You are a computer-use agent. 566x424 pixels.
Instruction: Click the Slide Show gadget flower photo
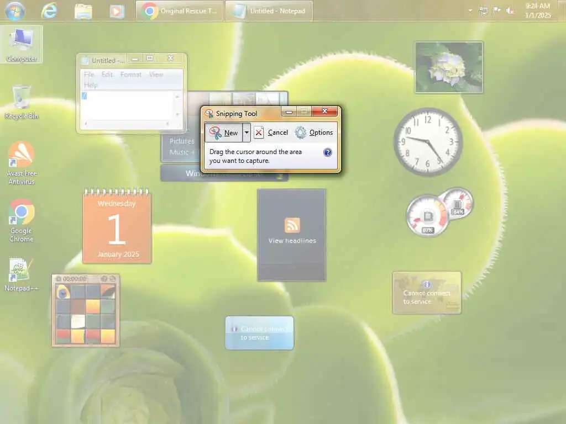click(449, 67)
